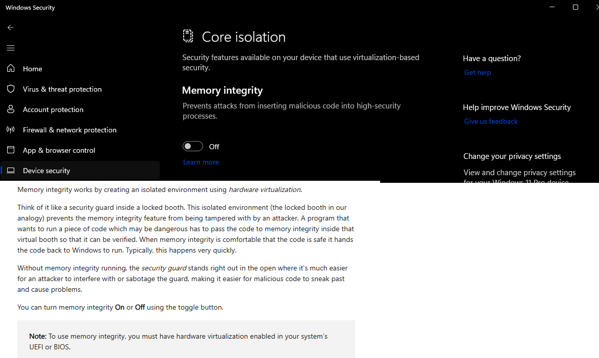This screenshot has width=599, height=358.
Task: Open the Learn more link under Memory integrity
Action: [201, 162]
